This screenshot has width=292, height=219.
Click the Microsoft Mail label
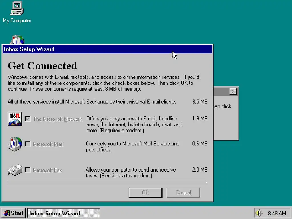coord(48,144)
